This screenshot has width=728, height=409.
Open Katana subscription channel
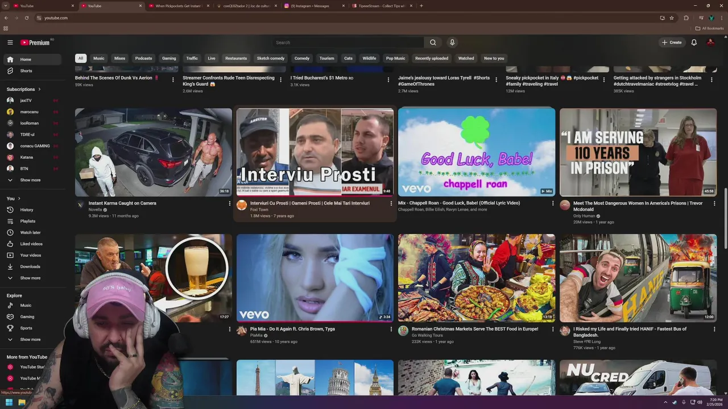click(x=33, y=157)
